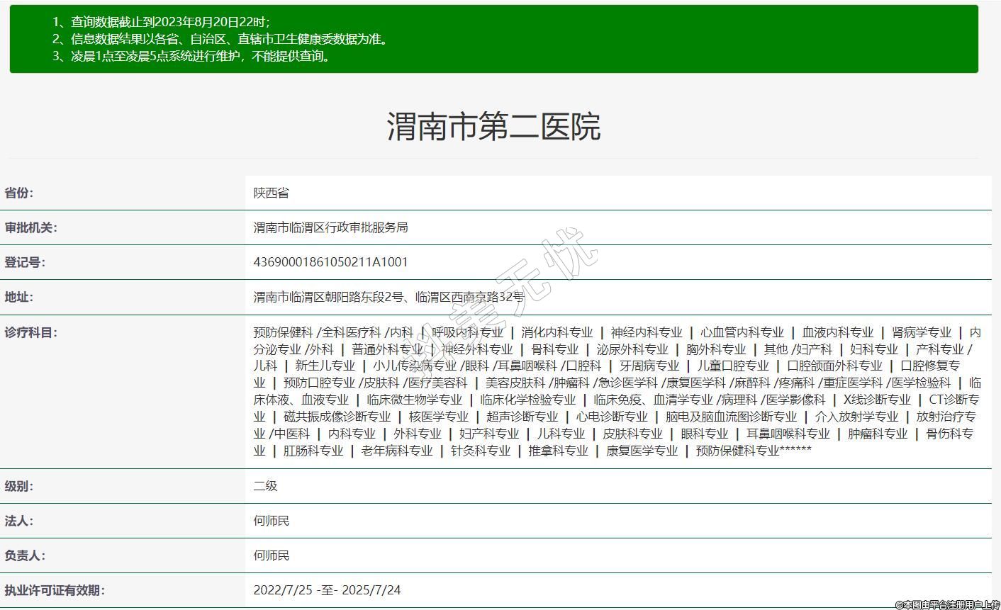This screenshot has width=1001, height=610.
Task: Select the 二级 hospital level value
Action: tap(265, 486)
